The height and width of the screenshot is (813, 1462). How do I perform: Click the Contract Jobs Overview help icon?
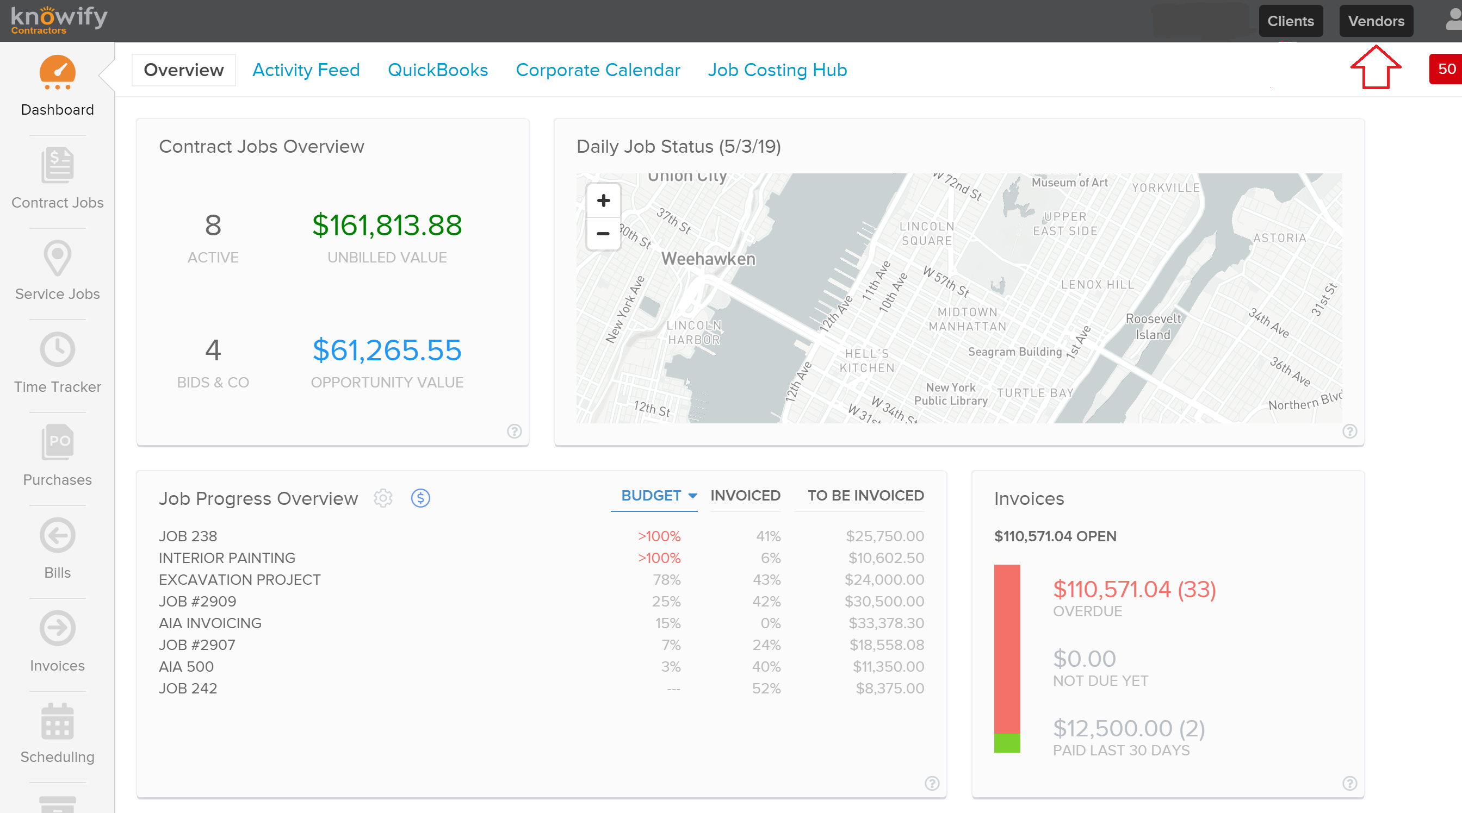(514, 431)
